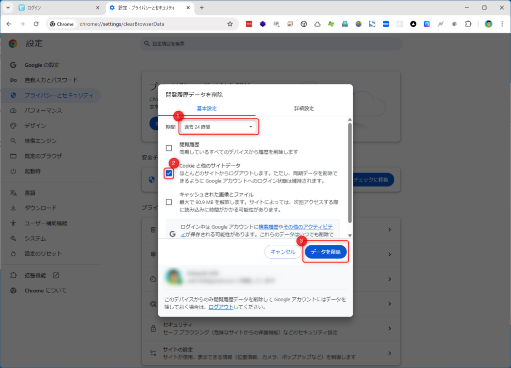Reload the page with the refresh icon
Viewport: 511px width, 368px height.
36,24
